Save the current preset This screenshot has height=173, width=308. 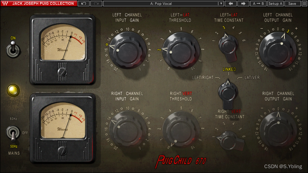pos(292,3)
